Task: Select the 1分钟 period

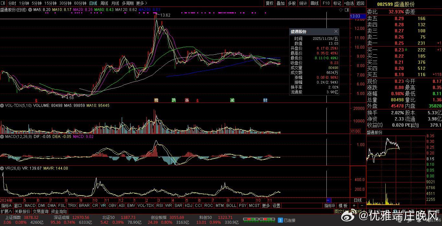Action: [x=24, y=3]
